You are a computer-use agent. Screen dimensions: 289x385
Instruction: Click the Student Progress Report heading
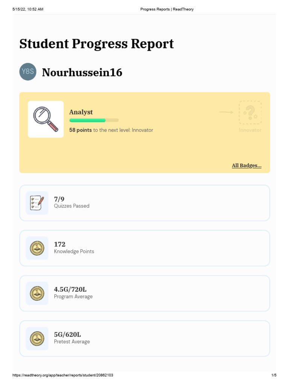pyautogui.click(x=96, y=44)
